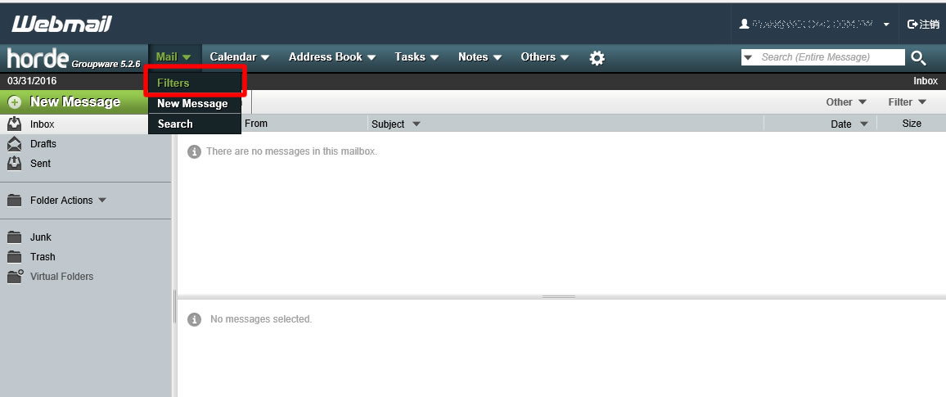Image resolution: width=946 pixels, height=397 pixels.
Task: Open the Tasks dropdown menu
Action: click(x=417, y=57)
